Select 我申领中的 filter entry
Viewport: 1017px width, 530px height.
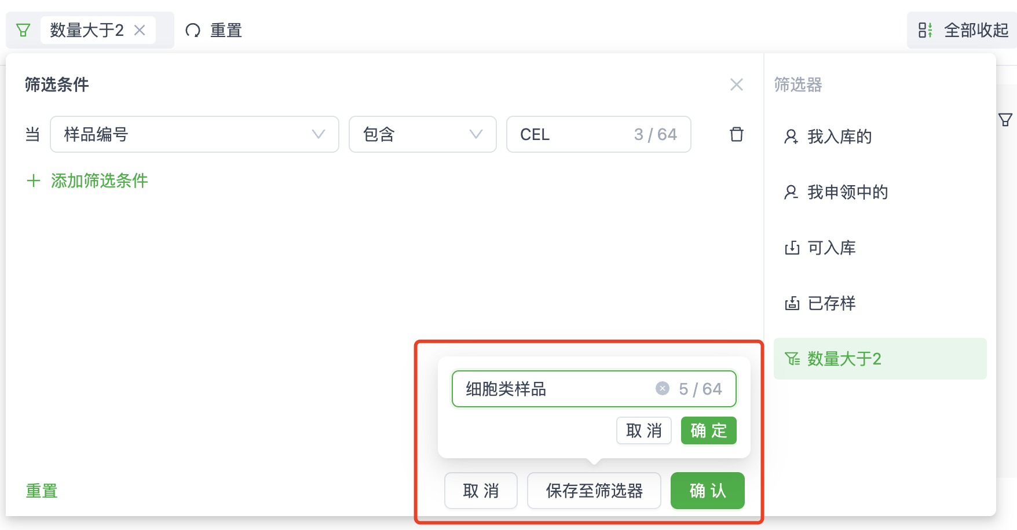(x=847, y=192)
